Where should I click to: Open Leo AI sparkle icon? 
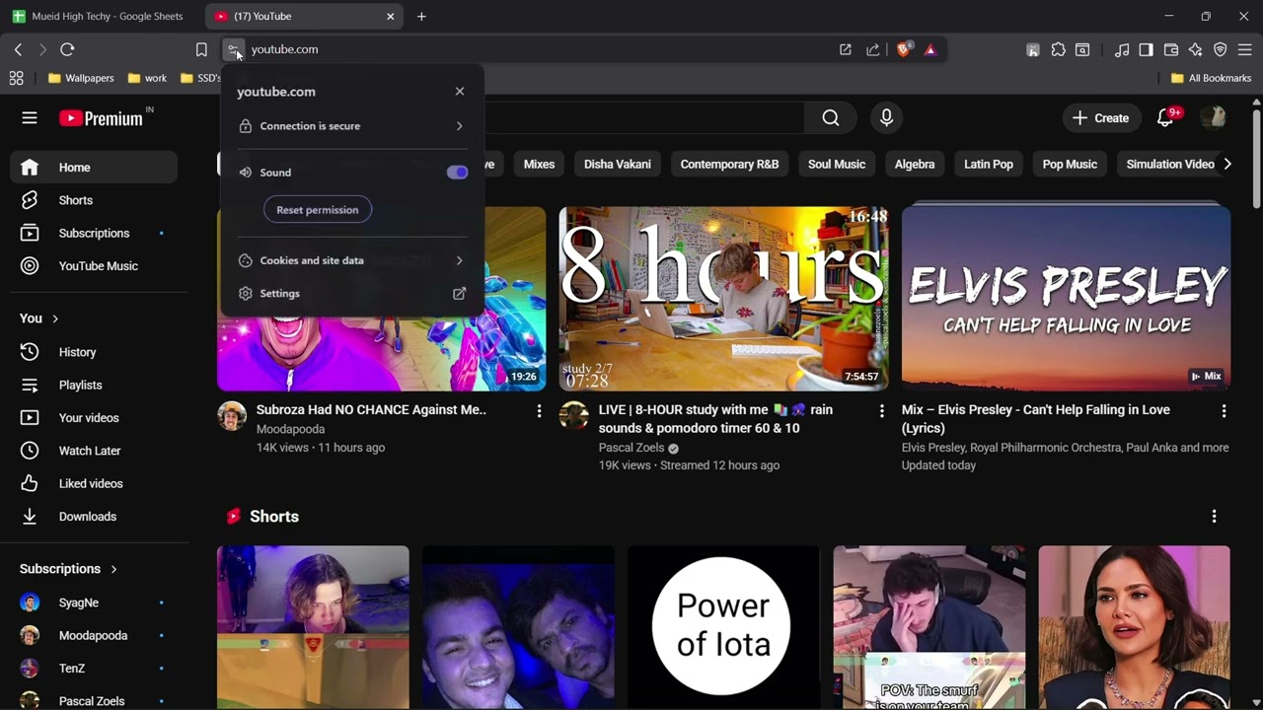(x=1196, y=49)
